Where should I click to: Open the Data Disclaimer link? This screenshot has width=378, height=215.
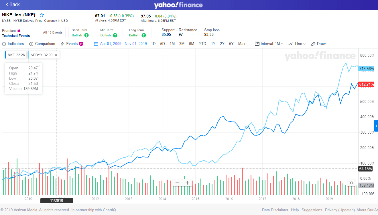(x=275, y=210)
